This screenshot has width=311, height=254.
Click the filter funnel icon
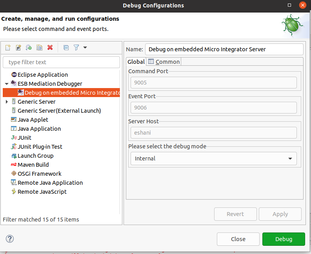76,47
